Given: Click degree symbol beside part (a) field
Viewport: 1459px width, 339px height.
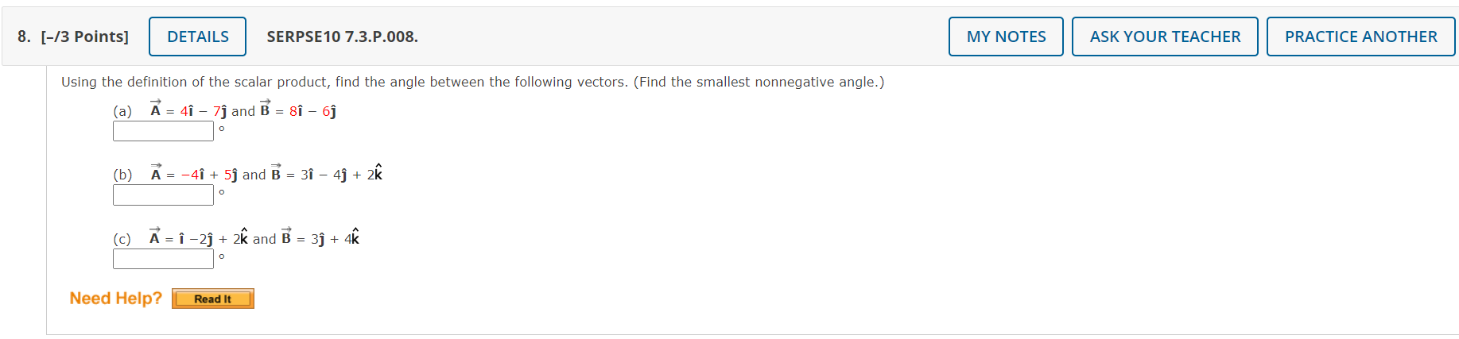Looking at the screenshot, I should coord(222,129).
